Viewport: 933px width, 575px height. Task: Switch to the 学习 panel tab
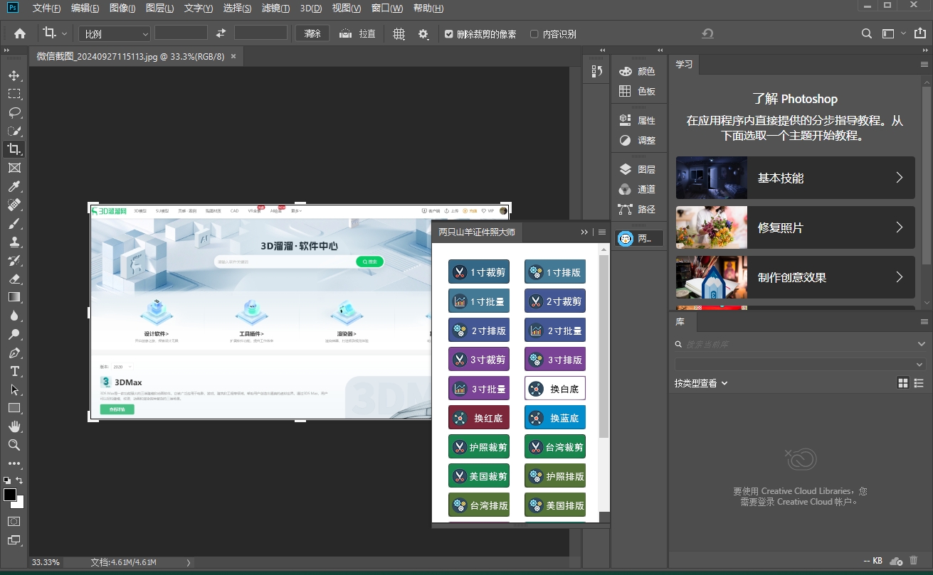click(684, 64)
